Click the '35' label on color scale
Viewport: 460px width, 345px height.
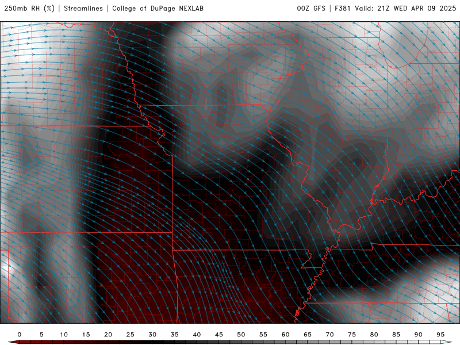(175, 335)
